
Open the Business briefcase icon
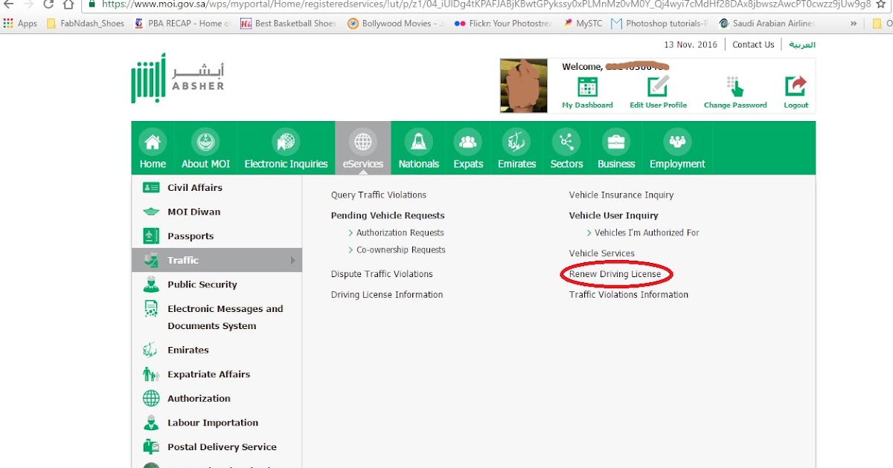click(616, 141)
